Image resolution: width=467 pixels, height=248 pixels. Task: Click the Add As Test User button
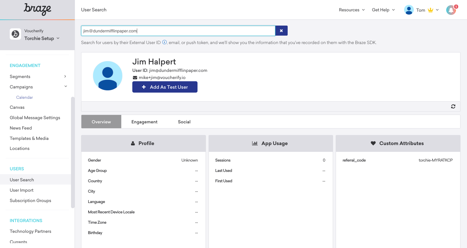[x=165, y=87]
